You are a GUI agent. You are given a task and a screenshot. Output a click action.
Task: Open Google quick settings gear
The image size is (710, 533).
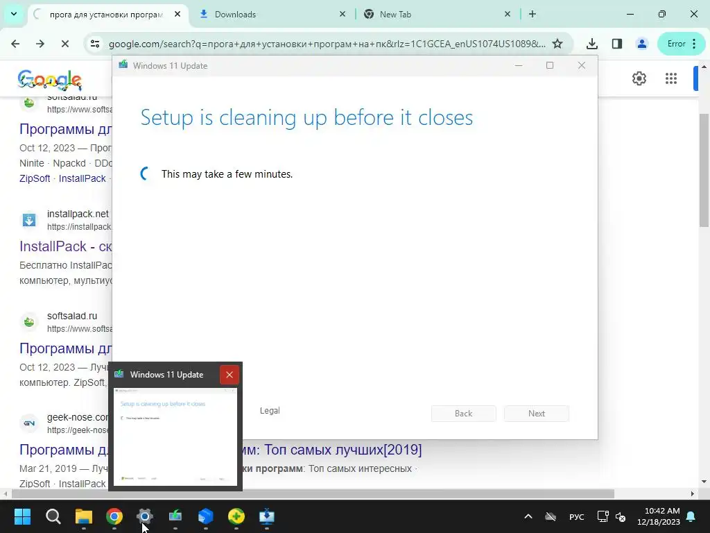(x=639, y=78)
